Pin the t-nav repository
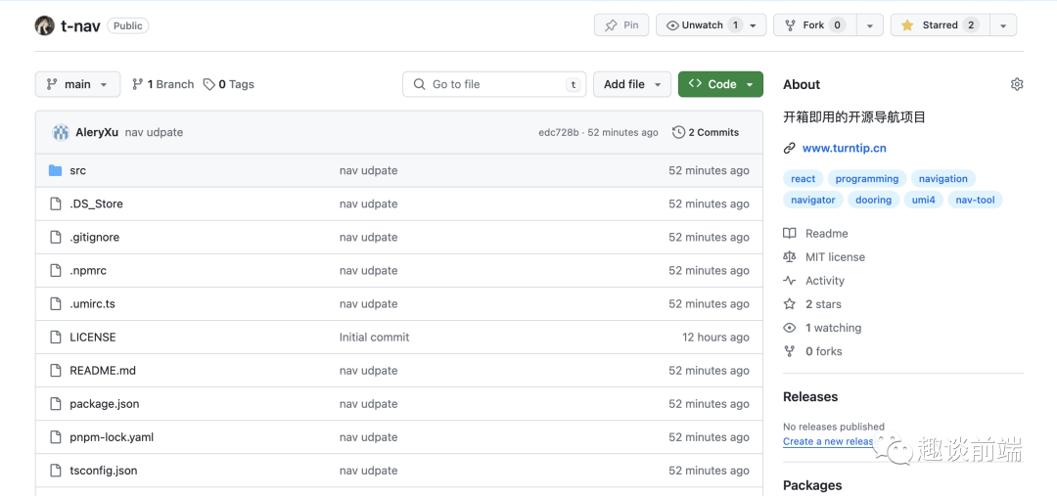The height and width of the screenshot is (496, 1057). click(x=621, y=24)
